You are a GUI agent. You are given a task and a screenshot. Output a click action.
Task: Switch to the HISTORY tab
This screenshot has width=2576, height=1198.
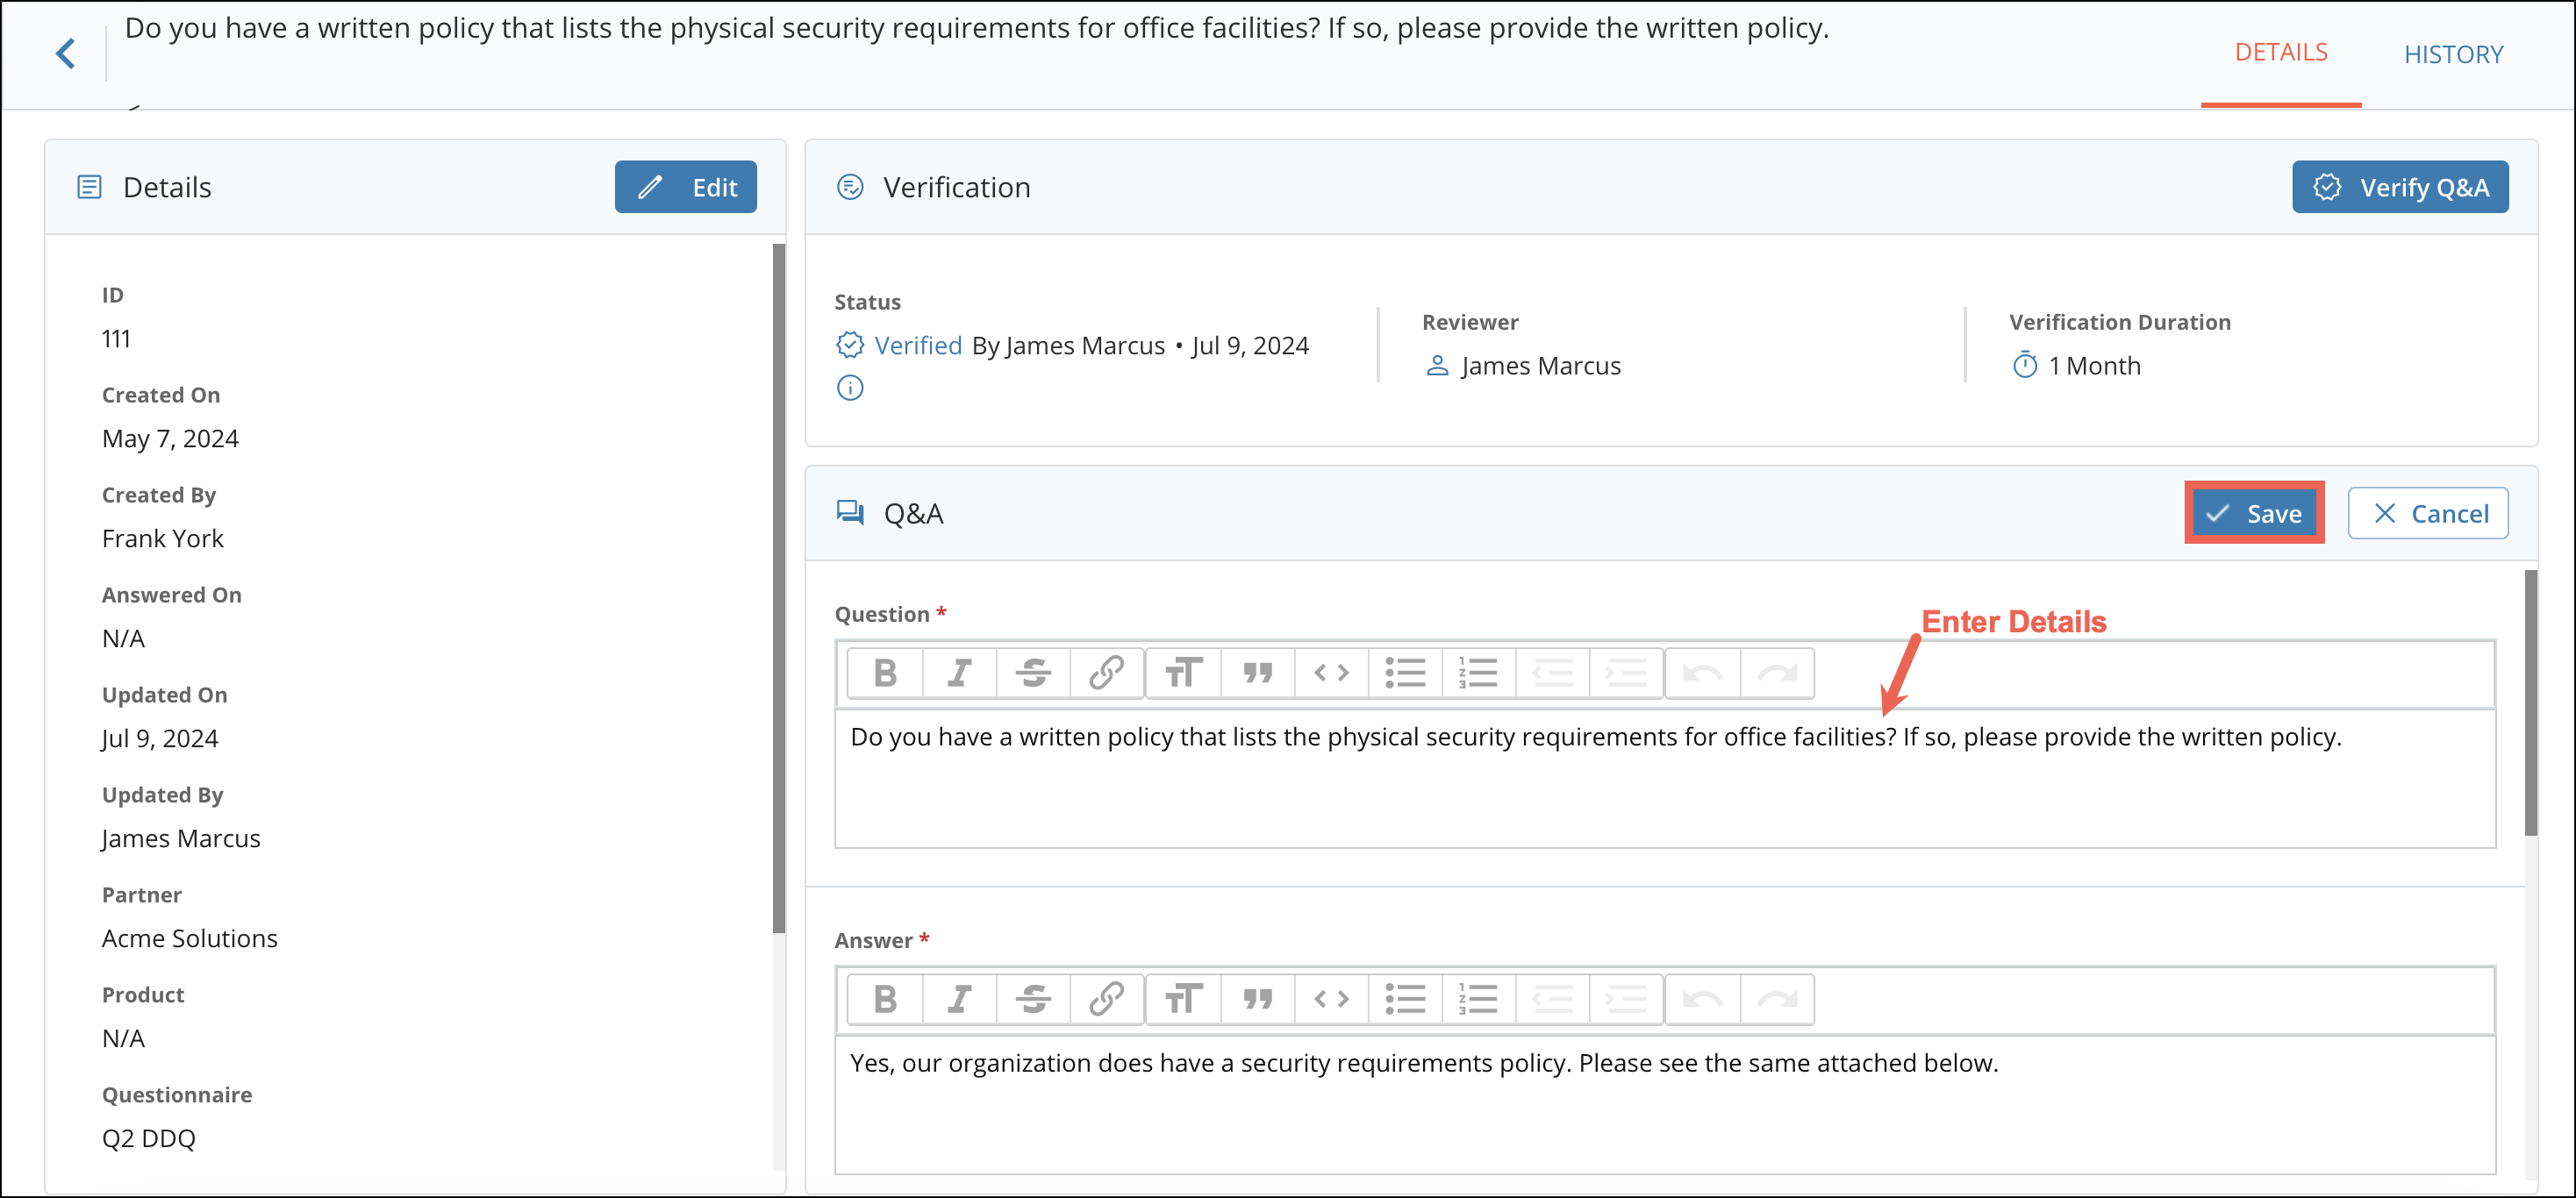tap(2455, 54)
